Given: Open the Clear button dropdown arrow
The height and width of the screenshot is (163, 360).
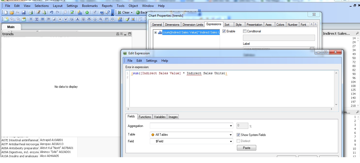Looking at the screenshot, I should coord(132,12).
